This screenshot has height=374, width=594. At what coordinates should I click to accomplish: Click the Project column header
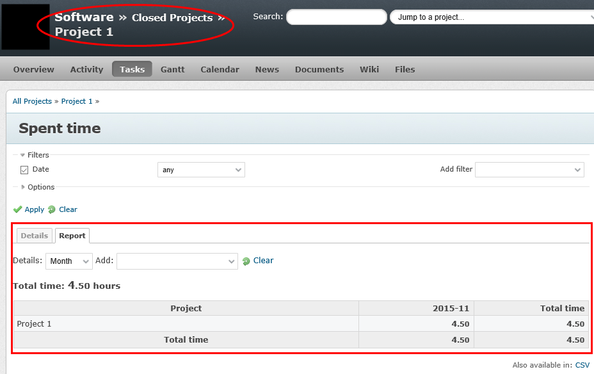coord(186,309)
